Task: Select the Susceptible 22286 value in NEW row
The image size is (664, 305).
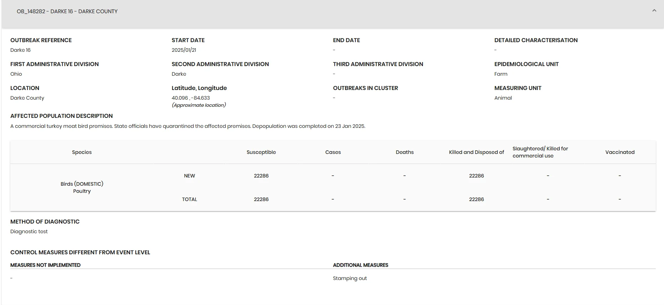Action: 261,176
